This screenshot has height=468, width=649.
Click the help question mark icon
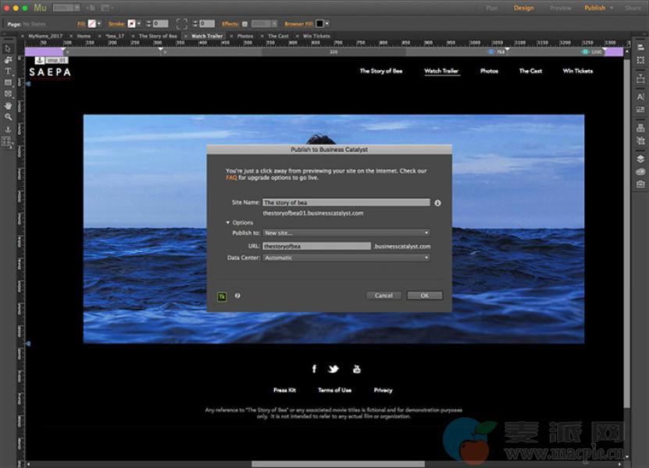pyautogui.click(x=237, y=296)
